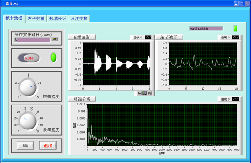Open the file browse folder icon
Image resolution: width=251 pixels, height=163 pixels.
point(54,39)
